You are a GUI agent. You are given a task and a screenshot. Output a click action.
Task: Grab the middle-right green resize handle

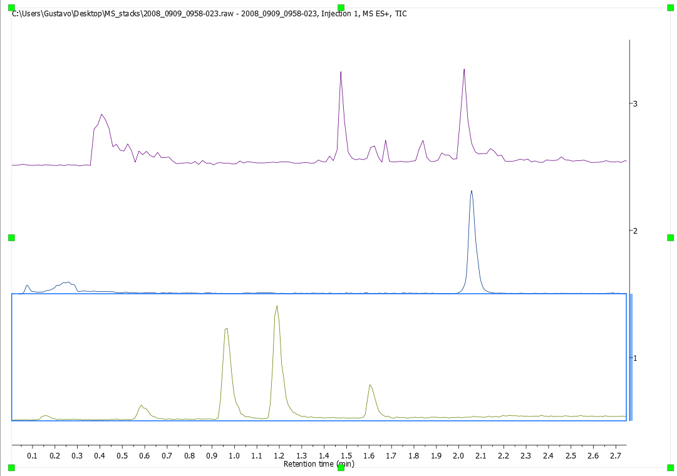coord(671,237)
